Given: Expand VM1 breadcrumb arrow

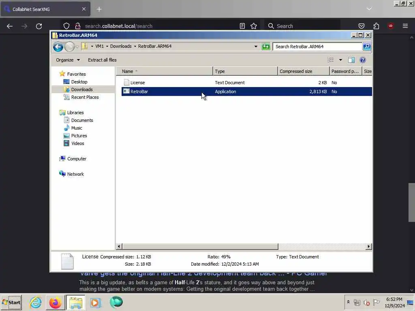Looking at the screenshot, I should coord(107,46).
